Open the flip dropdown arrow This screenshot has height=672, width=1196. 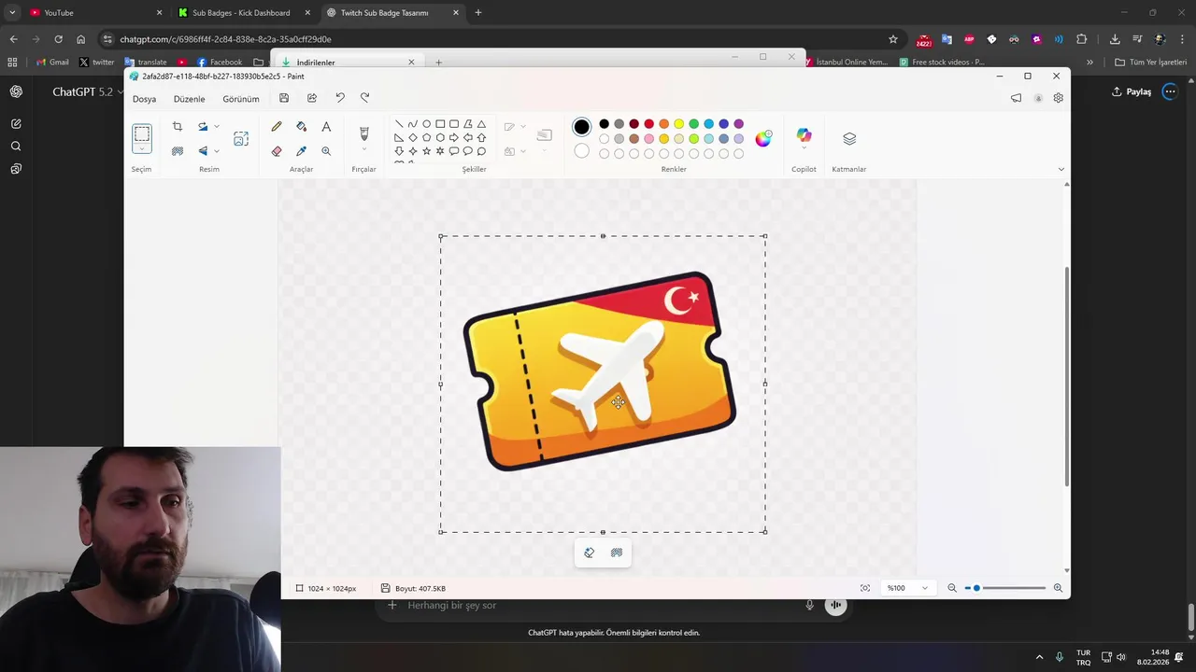coord(217,150)
